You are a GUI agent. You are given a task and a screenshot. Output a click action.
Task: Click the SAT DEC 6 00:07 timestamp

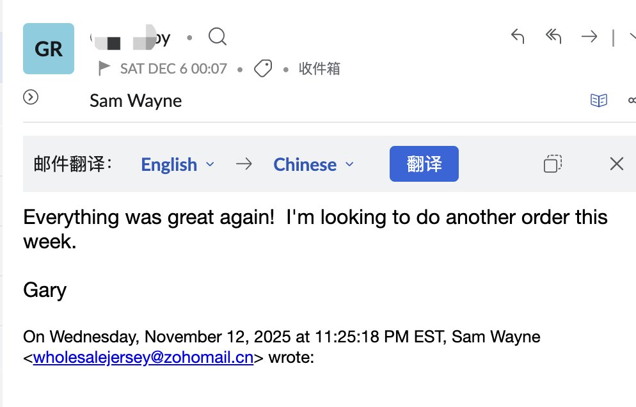click(173, 68)
